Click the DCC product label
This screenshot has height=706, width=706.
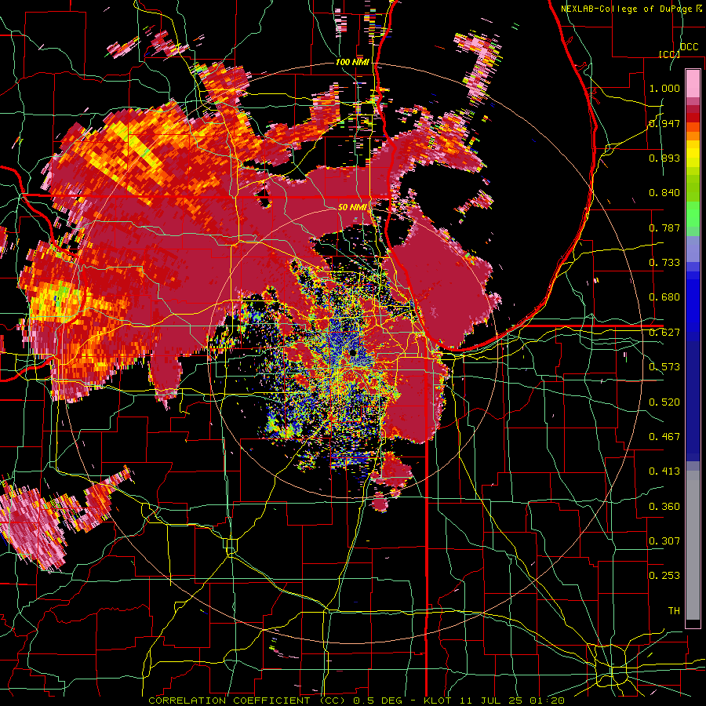point(689,47)
